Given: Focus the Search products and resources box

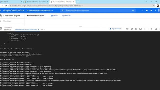Looking at the screenshot, I should 77,10.
